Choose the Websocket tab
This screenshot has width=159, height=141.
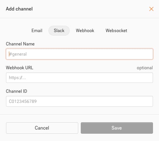tap(116, 30)
